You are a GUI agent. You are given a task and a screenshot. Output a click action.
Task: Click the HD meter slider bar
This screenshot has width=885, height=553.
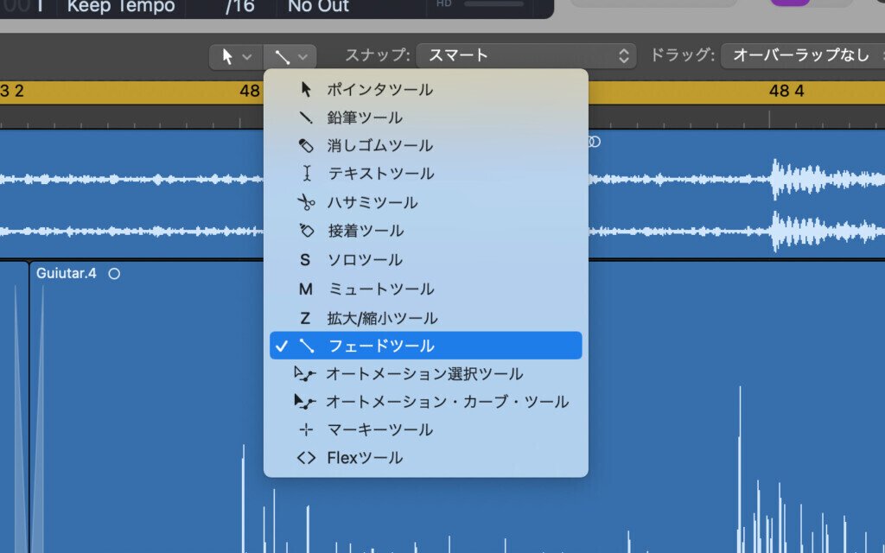pyautogui.click(x=493, y=3)
